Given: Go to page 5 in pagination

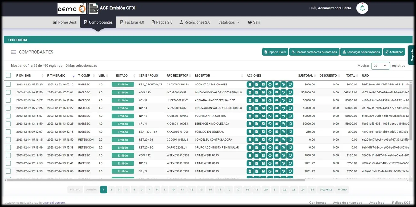Looking at the screenshot, I should (x=134, y=189).
